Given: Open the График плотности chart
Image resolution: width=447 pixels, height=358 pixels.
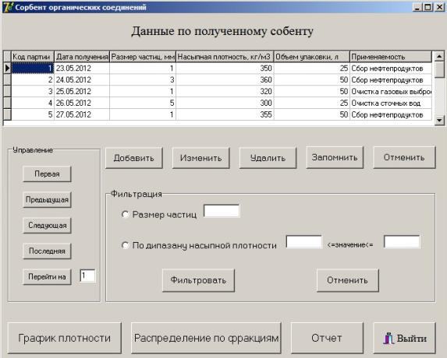Looking at the screenshot, I should tap(65, 338).
